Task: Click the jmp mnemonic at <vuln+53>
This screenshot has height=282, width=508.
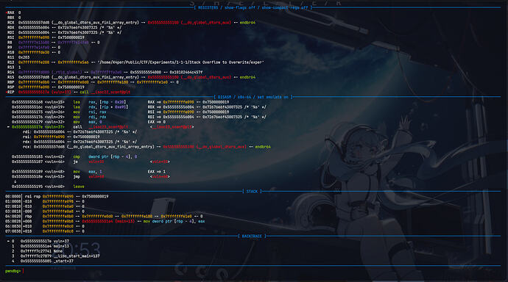Action: coord(77,177)
